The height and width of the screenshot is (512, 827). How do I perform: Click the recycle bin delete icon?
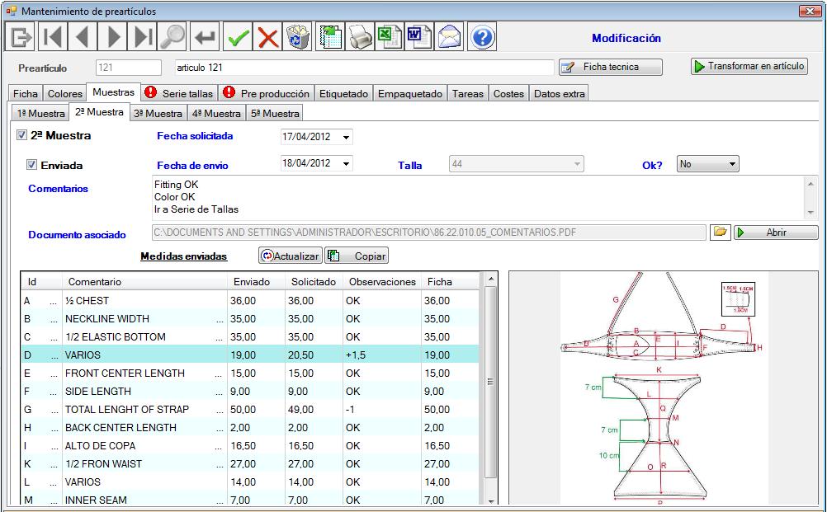pos(296,38)
